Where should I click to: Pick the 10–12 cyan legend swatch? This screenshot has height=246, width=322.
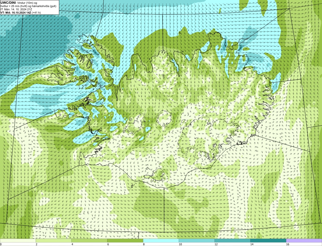pos(197,240)
